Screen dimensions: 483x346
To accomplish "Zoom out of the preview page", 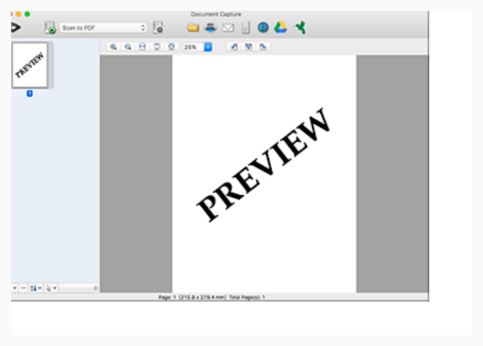I will pos(128,47).
